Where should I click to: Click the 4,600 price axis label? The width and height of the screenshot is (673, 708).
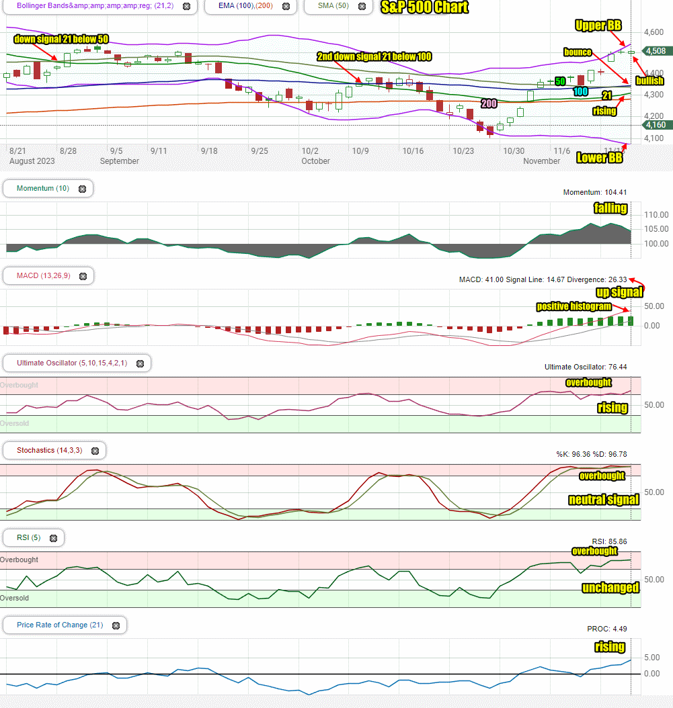click(x=654, y=32)
